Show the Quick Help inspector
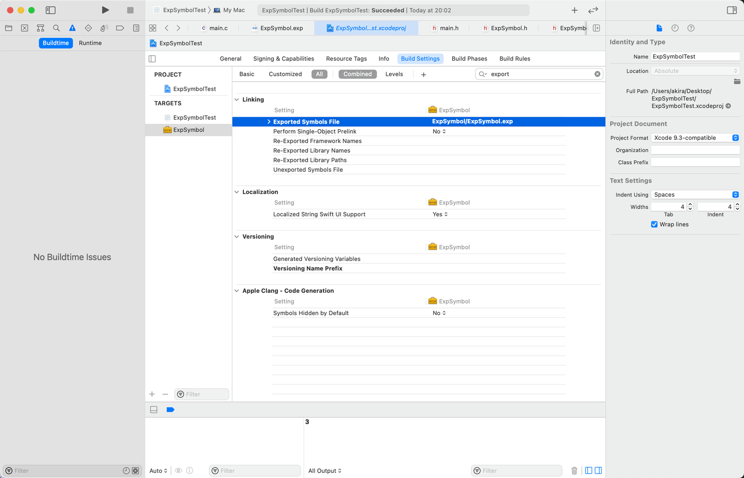744x478 pixels. click(x=691, y=28)
